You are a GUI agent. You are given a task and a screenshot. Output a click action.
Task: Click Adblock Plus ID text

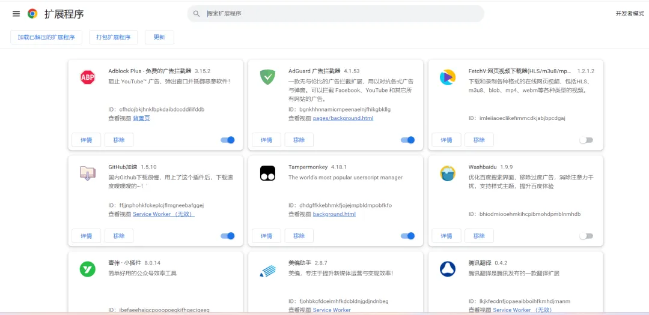156,110
